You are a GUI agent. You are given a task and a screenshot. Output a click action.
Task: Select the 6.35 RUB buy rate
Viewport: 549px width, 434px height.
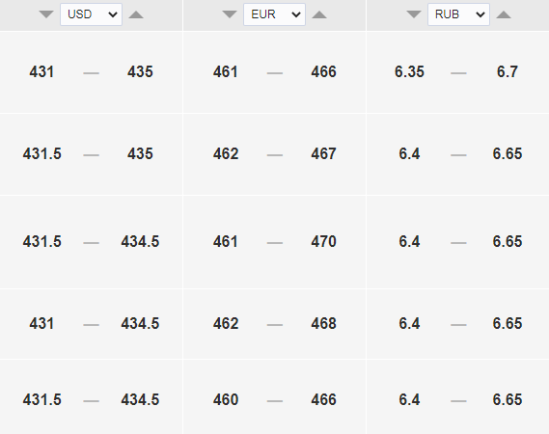point(409,71)
